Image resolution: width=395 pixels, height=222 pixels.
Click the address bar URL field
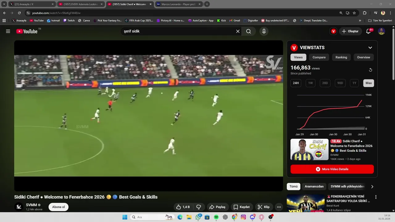[x=182, y=13]
